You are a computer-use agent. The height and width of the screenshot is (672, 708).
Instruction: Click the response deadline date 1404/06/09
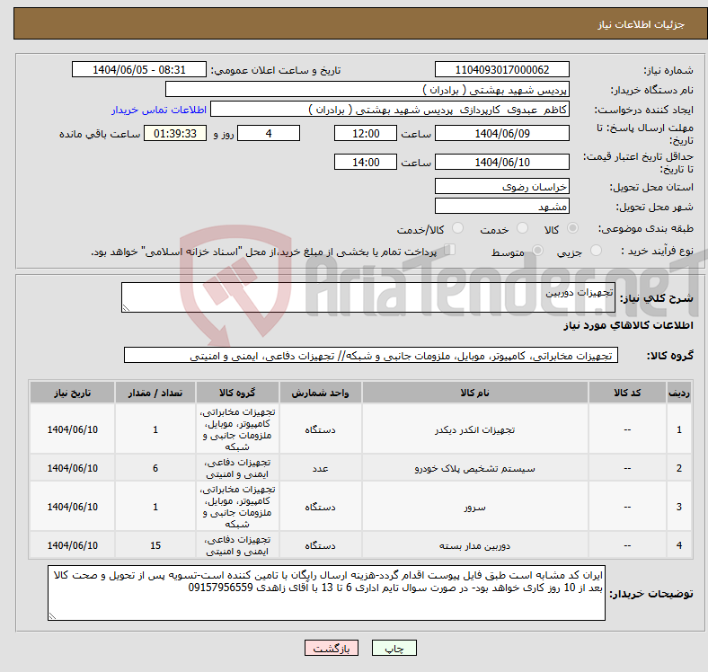coord(501,133)
